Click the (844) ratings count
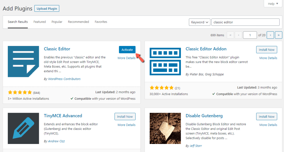Viewport: 284px width, 152px height. pos(36,93)
